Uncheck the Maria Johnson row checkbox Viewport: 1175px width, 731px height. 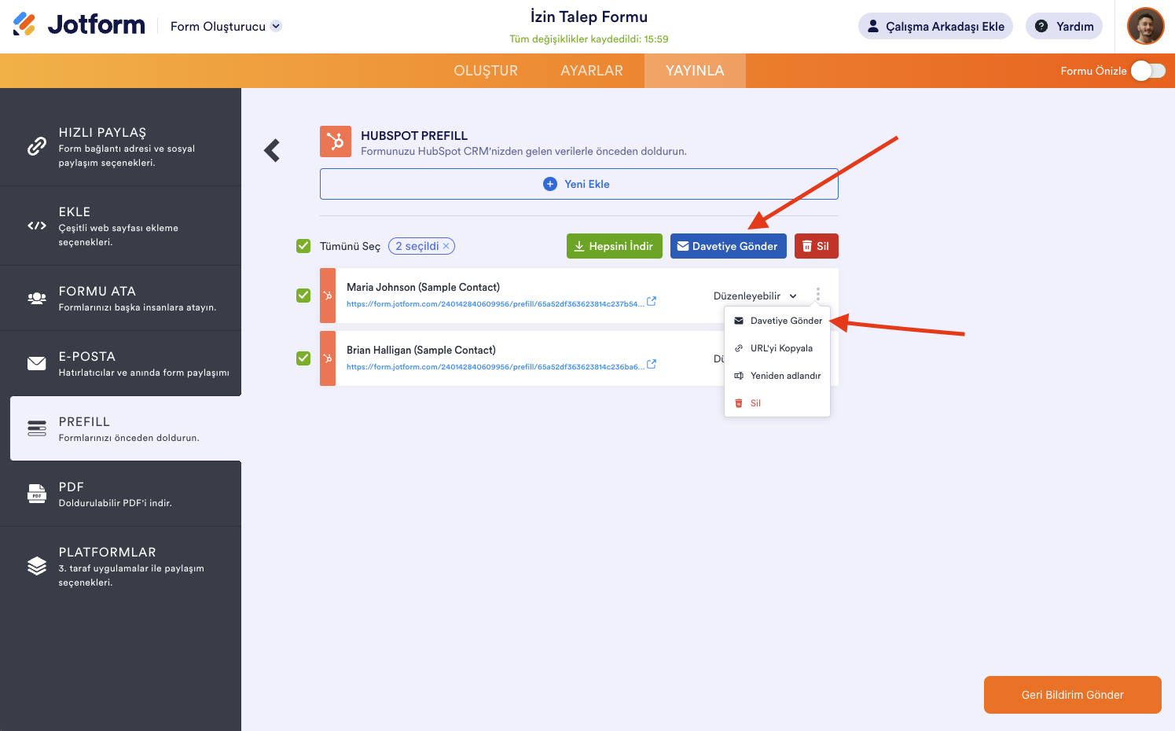(303, 296)
